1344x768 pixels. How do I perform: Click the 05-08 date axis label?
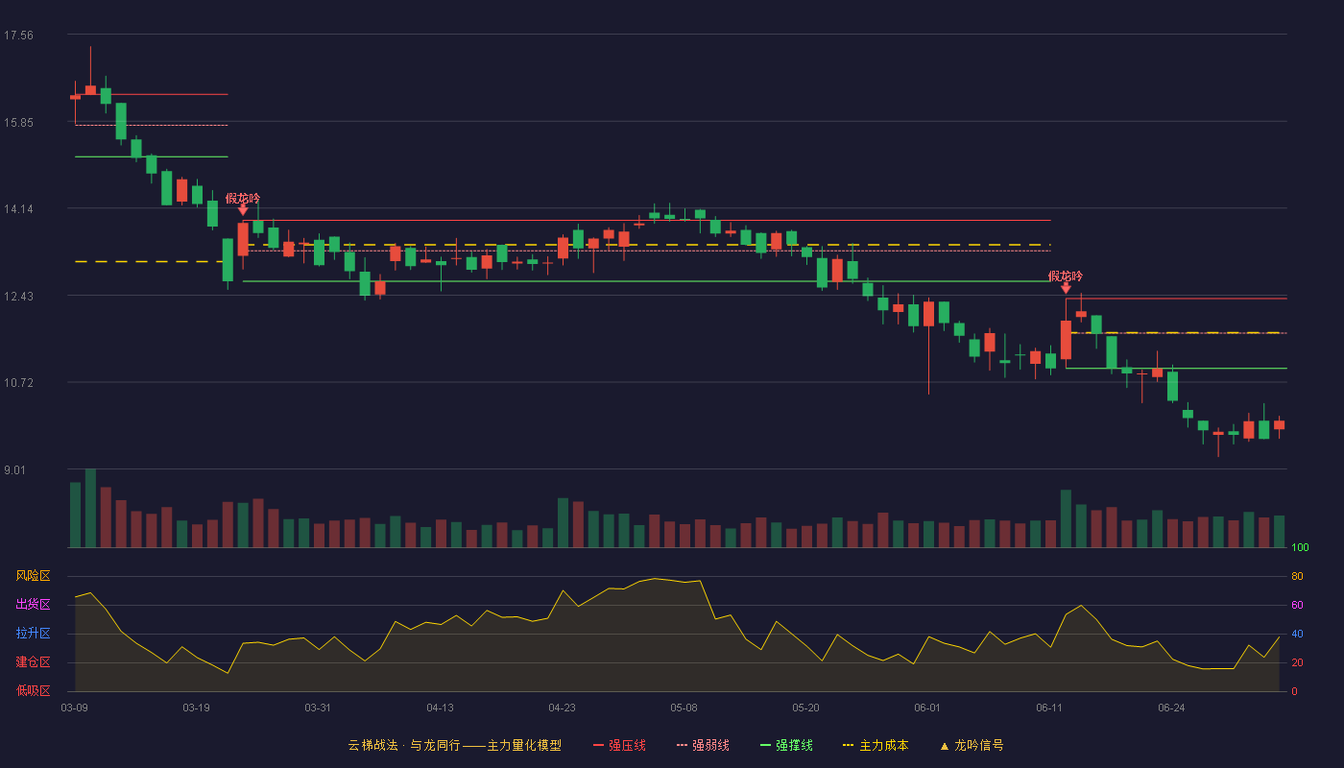pyautogui.click(x=684, y=708)
